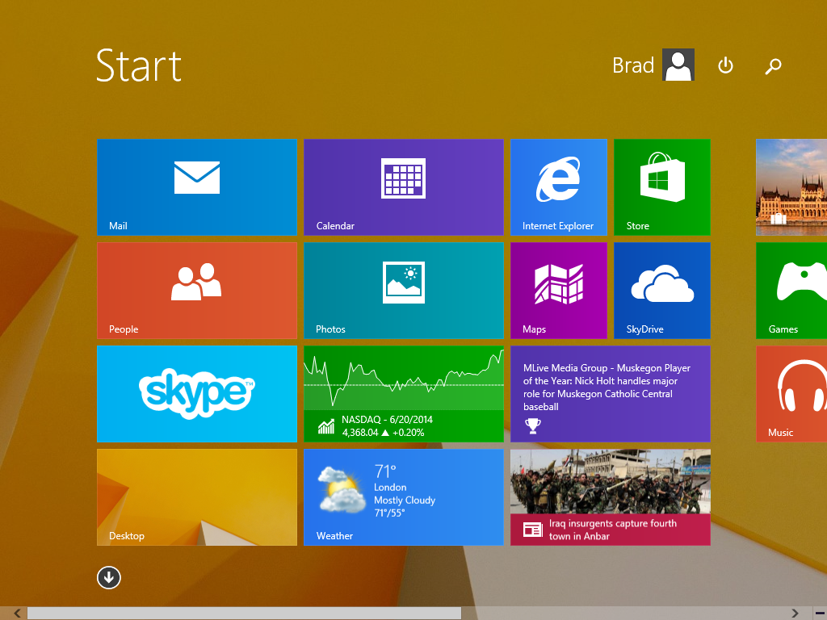The height and width of the screenshot is (620, 827).
Task: Open the travel tile with building photo
Action: click(x=791, y=187)
